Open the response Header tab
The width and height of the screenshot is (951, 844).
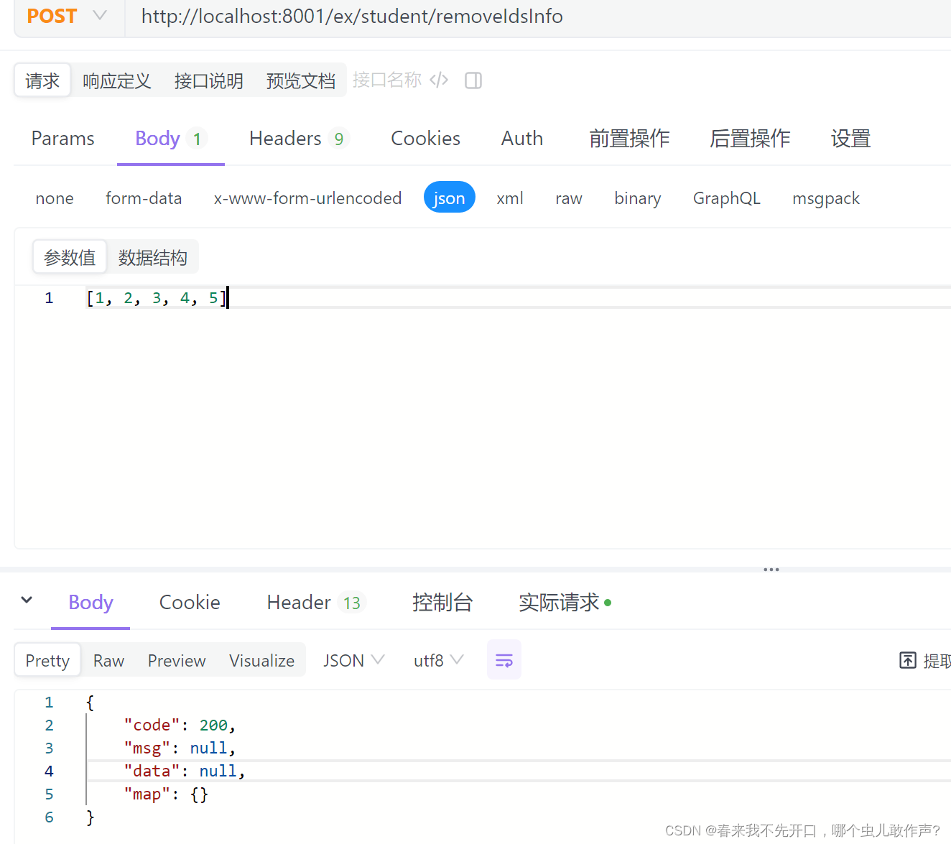click(x=317, y=602)
